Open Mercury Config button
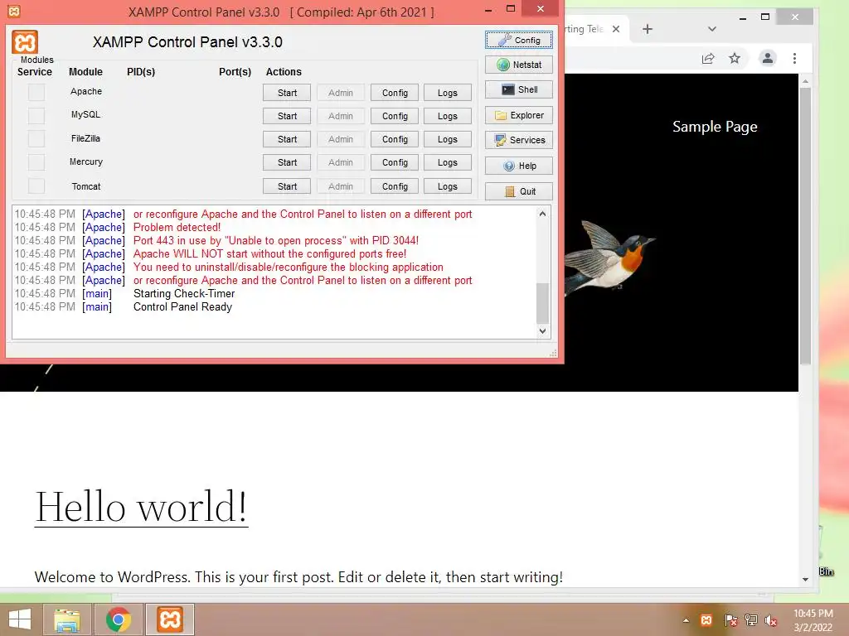 [x=395, y=162]
